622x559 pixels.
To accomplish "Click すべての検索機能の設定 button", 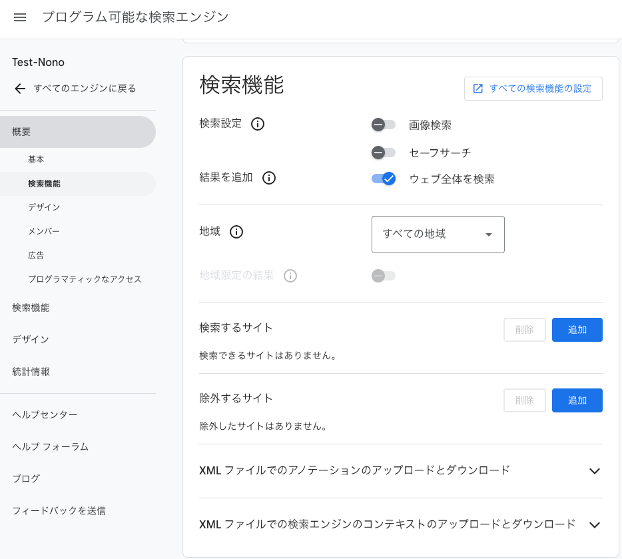I will (x=533, y=89).
